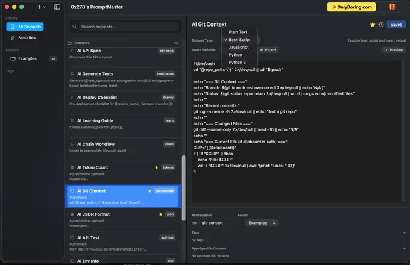410x265 pixels.
Task: Click the chain tag badge
Action: click(169, 144)
